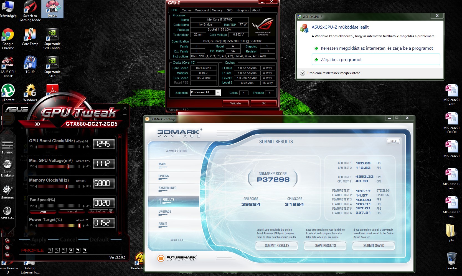Show GPU Info in GPU Tweak
Viewport: 462px width, 276px height.
tap(7, 213)
